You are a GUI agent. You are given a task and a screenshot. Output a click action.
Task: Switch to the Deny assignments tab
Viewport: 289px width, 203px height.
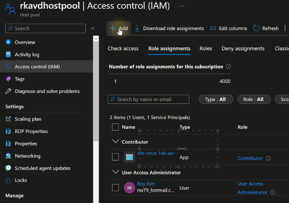[x=243, y=48]
